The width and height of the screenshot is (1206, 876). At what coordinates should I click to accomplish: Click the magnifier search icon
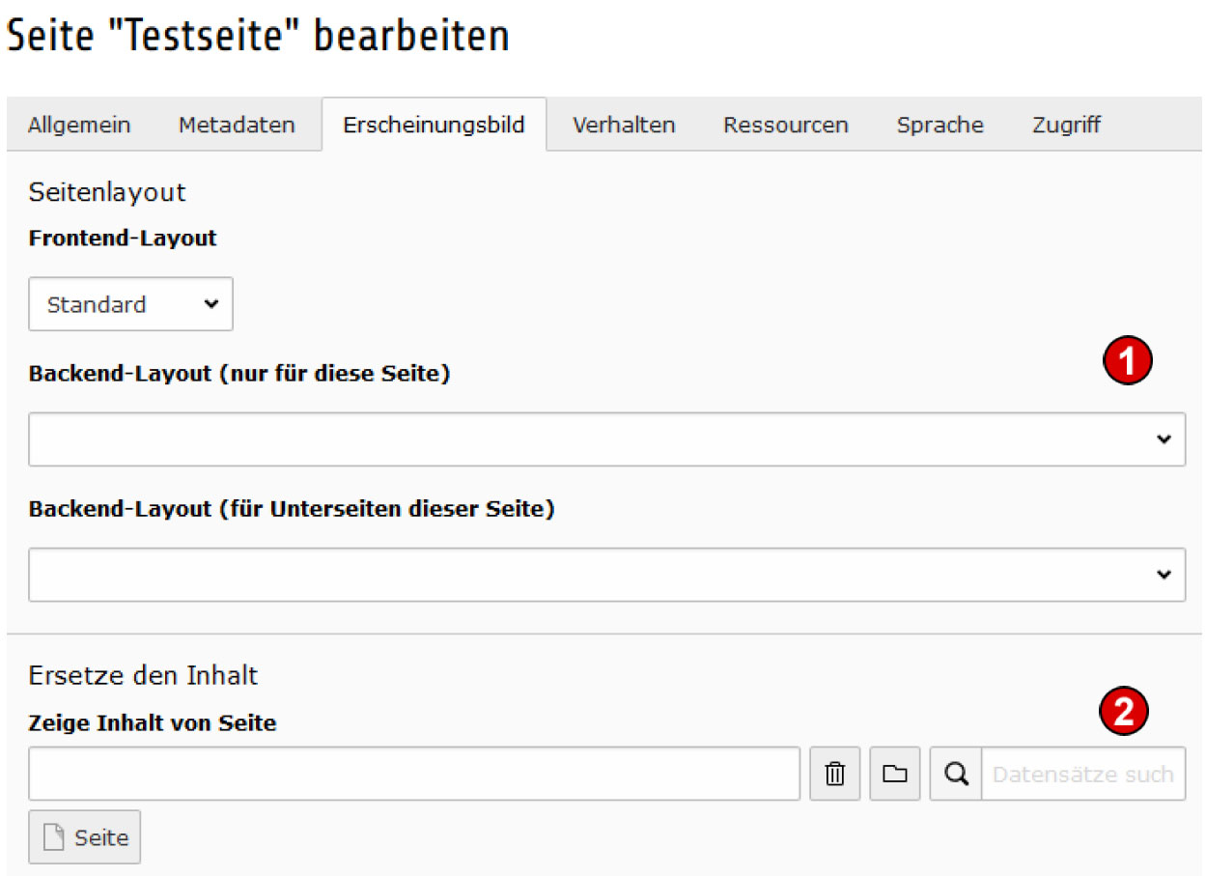(956, 774)
